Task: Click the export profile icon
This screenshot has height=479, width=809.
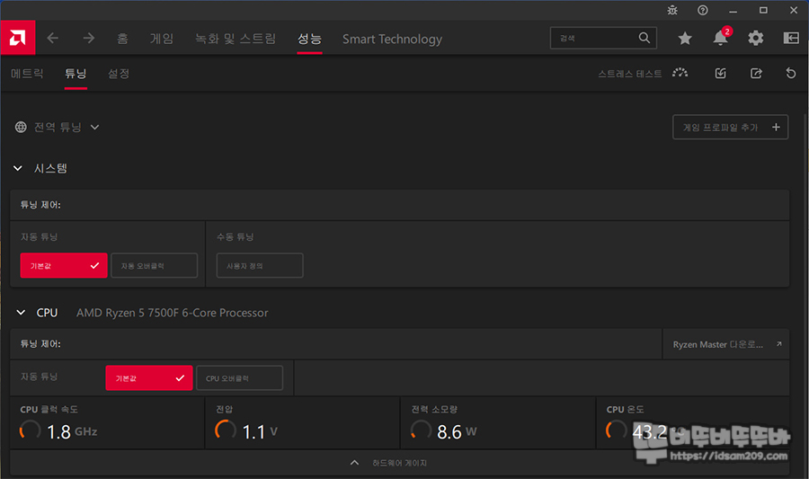Action: tap(756, 73)
